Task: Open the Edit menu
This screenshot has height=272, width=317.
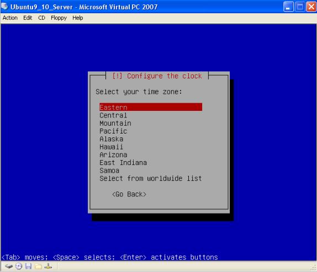Action: pyautogui.click(x=28, y=18)
